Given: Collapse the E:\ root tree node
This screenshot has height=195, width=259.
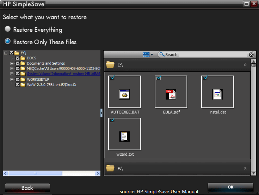Looking at the screenshot, I should coord(6,53).
